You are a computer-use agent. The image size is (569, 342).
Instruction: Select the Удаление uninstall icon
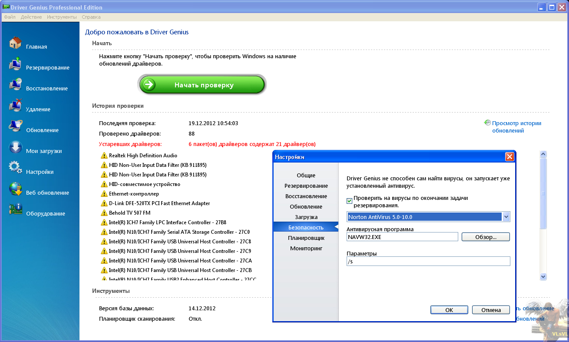(x=15, y=106)
